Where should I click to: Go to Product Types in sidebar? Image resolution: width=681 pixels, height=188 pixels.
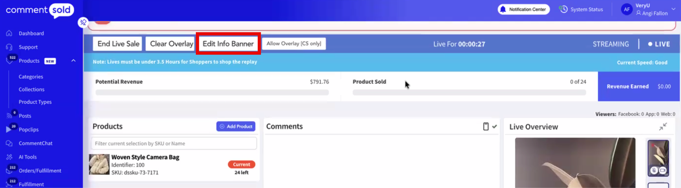[35, 102]
